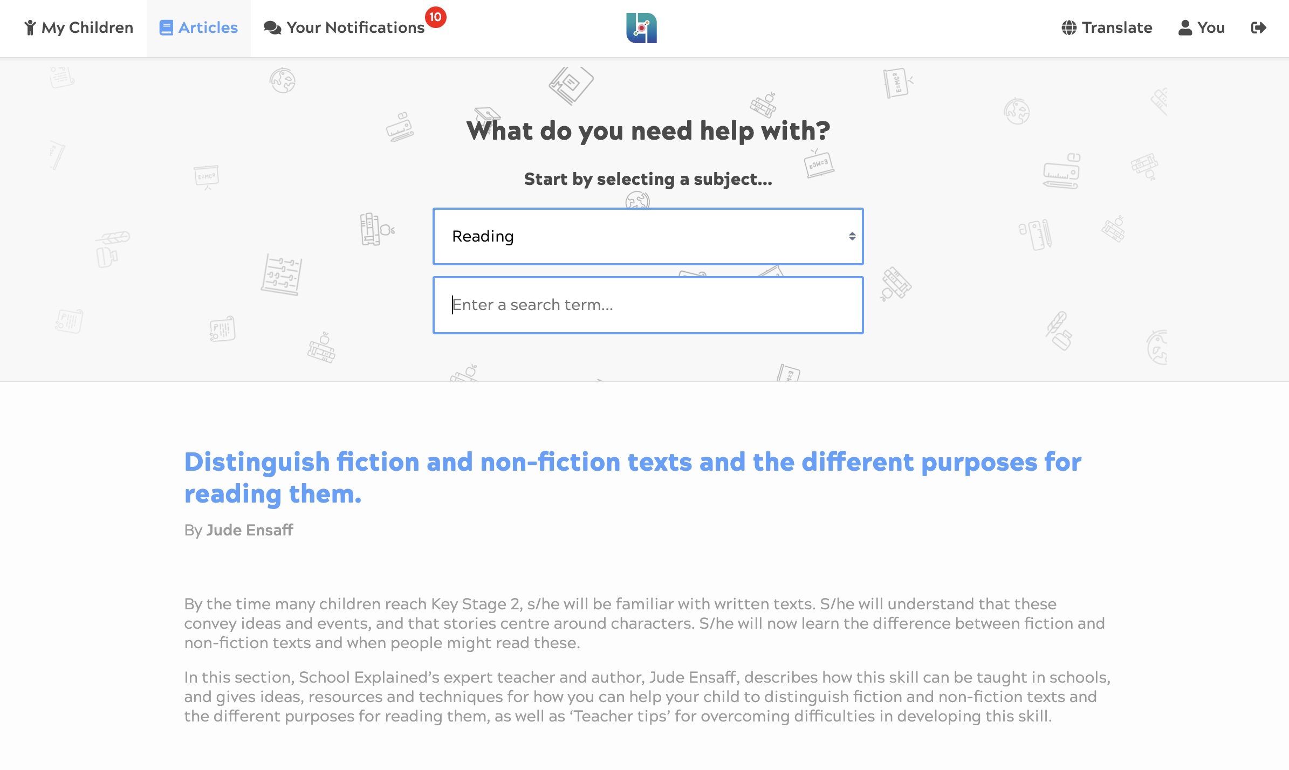Click the user silhouette icon
This screenshot has height=770, width=1289.
[x=1185, y=27]
